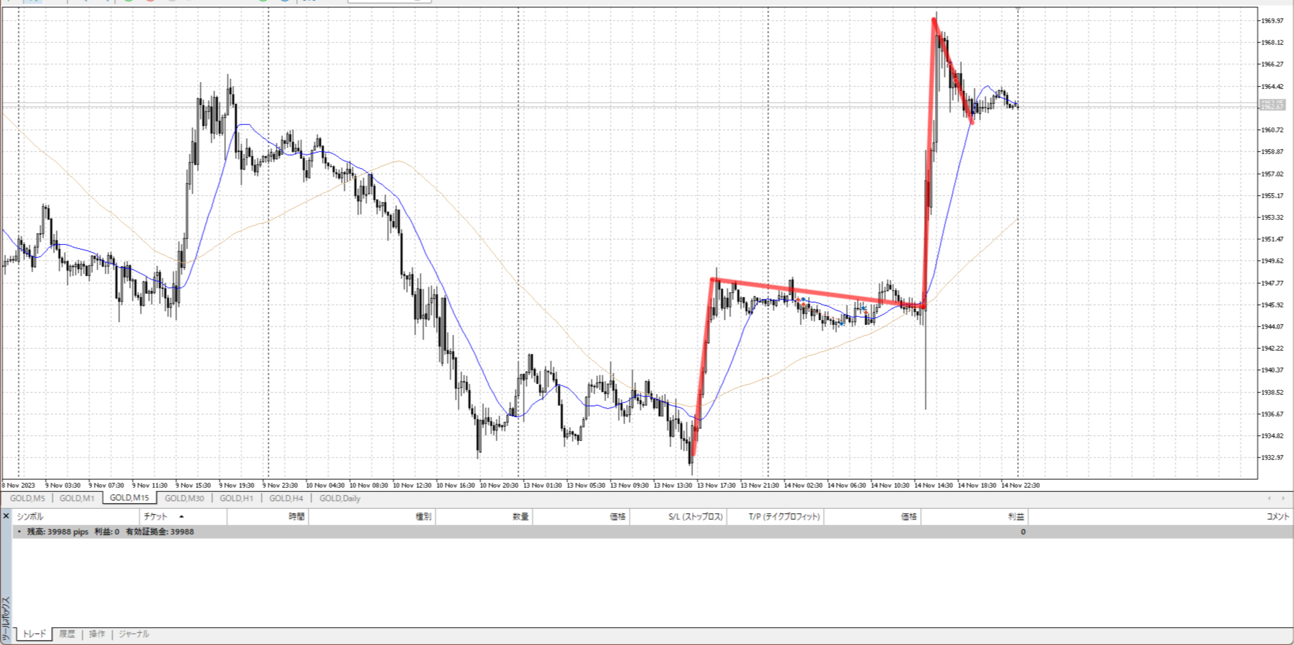The height and width of the screenshot is (645, 1294).
Task: Click the current price label on price axis
Action: tap(1272, 105)
